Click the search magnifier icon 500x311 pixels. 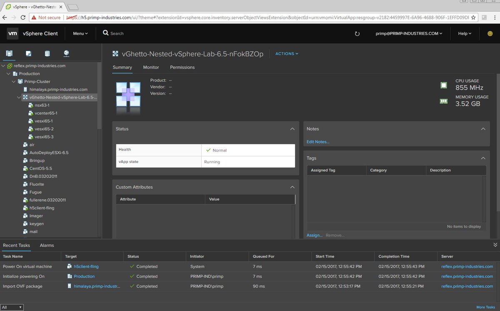(106, 33)
